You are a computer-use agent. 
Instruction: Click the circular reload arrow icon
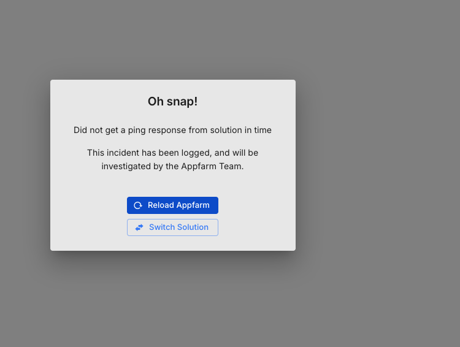tap(138, 205)
